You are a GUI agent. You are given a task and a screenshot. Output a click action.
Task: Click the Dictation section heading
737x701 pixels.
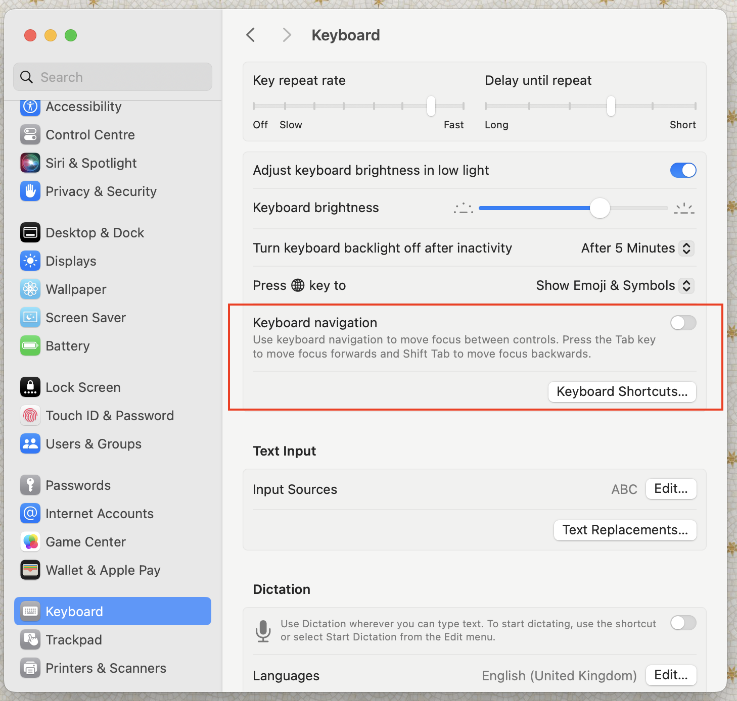point(282,589)
